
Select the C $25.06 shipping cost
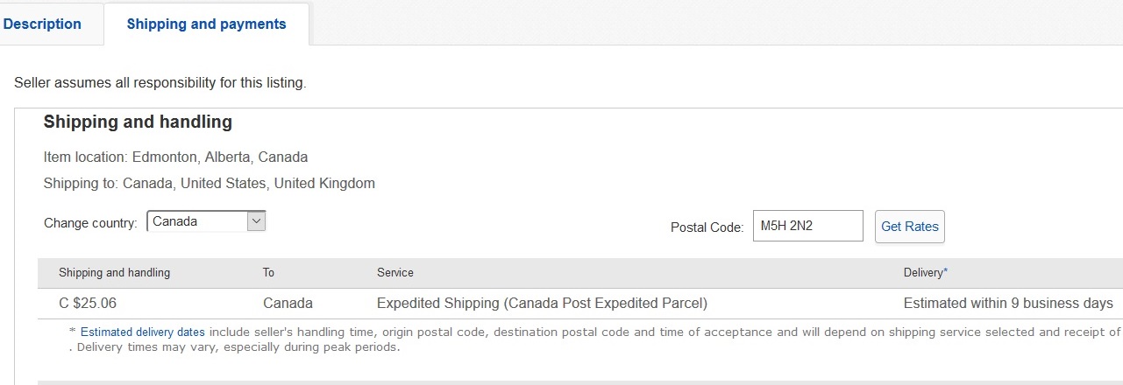[88, 304]
